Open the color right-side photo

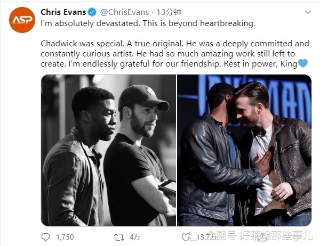click(x=244, y=150)
